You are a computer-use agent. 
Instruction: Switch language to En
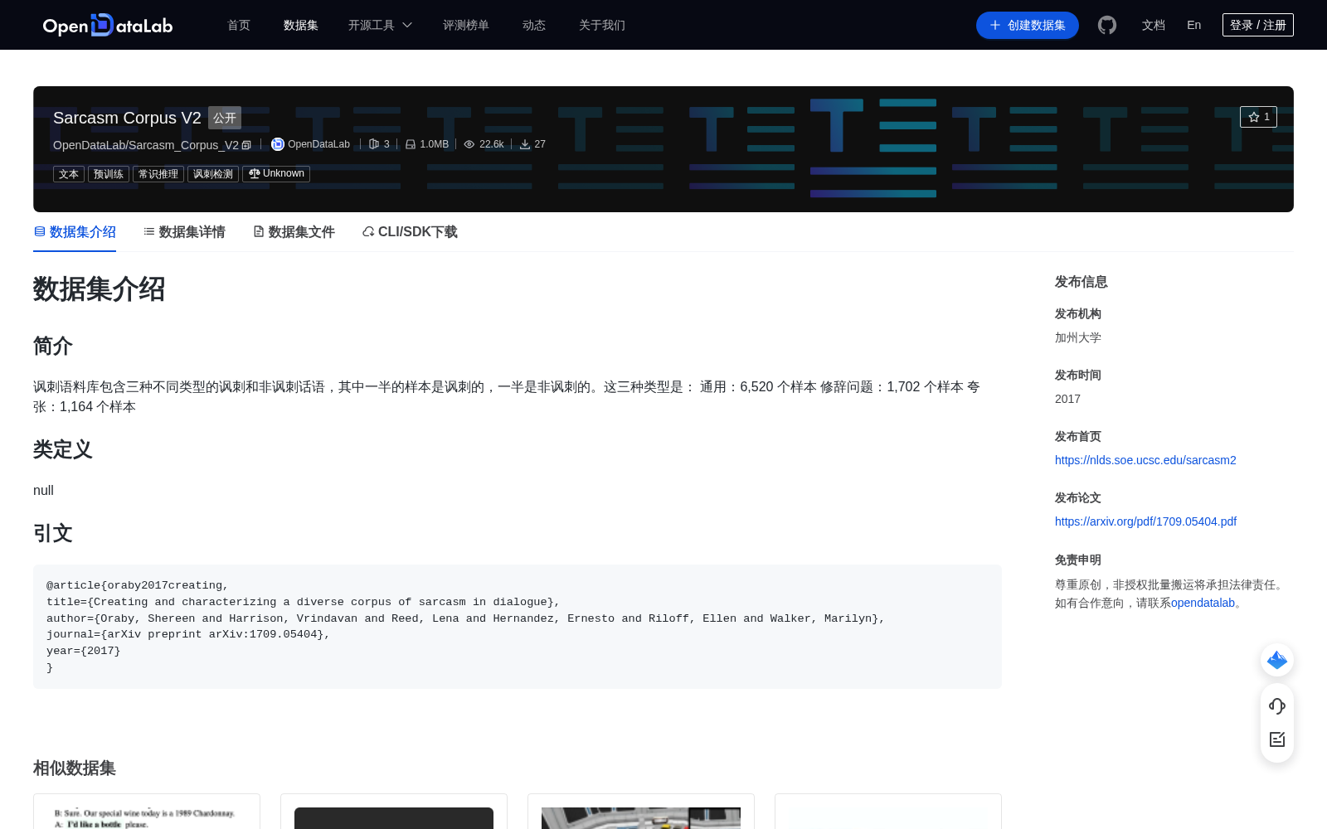tap(1194, 25)
